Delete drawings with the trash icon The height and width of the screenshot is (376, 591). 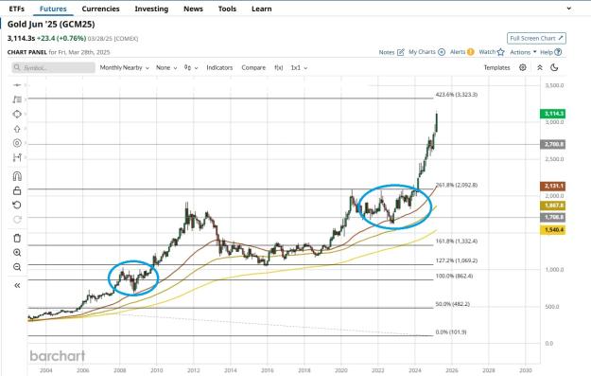coord(17,239)
